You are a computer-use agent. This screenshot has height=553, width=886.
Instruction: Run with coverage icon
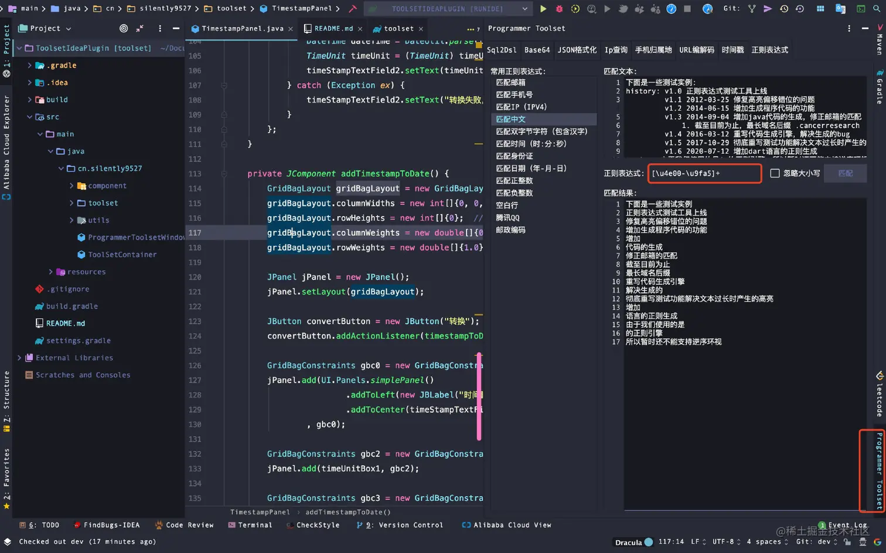tap(575, 9)
